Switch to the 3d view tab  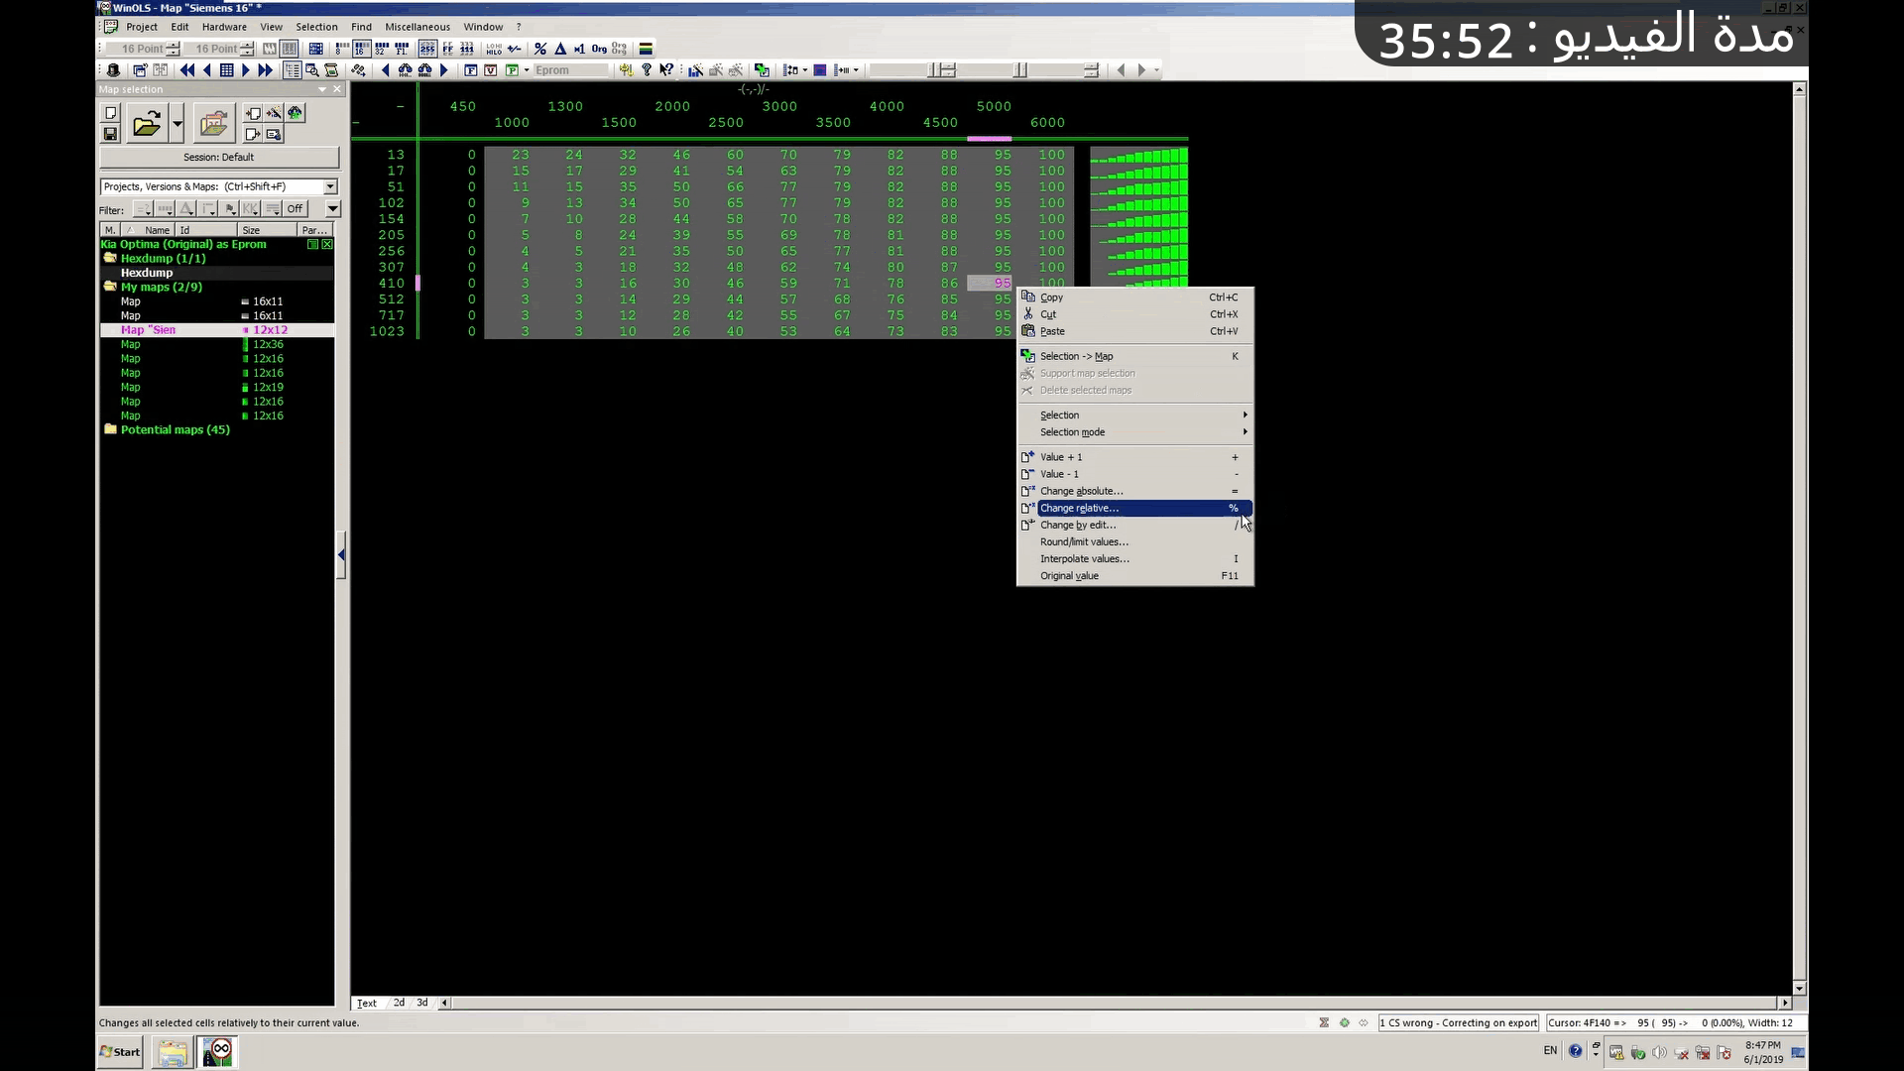click(421, 1003)
